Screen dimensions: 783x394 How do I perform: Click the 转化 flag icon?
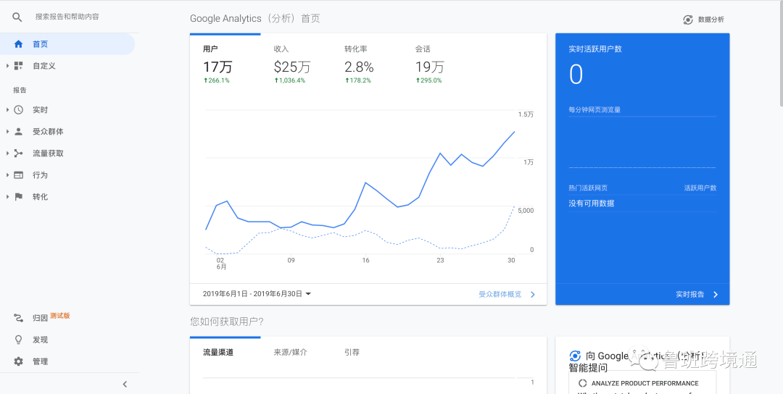pyautogui.click(x=18, y=197)
